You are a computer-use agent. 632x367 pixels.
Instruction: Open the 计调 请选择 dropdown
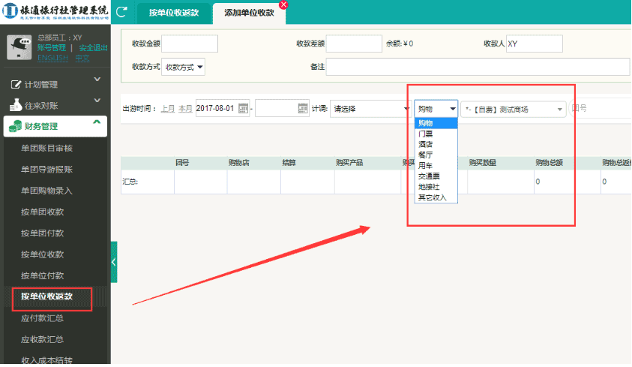[x=370, y=109]
